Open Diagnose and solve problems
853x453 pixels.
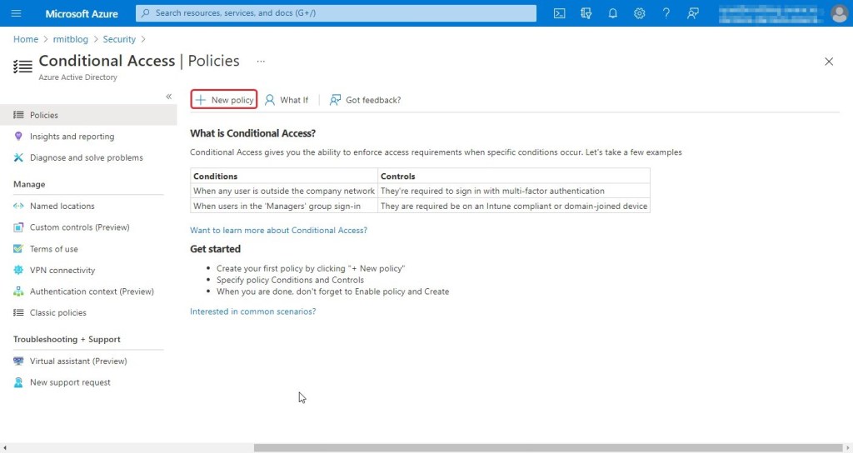pos(86,157)
